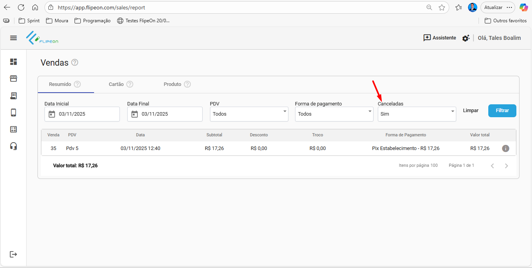
Task: Click the Limpar button
Action: tap(471, 111)
